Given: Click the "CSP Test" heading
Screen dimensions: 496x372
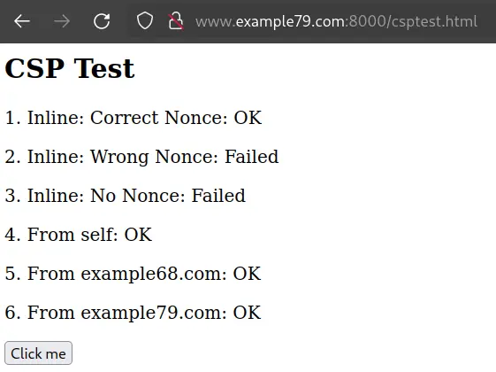Looking at the screenshot, I should pyautogui.click(x=70, y=68).
